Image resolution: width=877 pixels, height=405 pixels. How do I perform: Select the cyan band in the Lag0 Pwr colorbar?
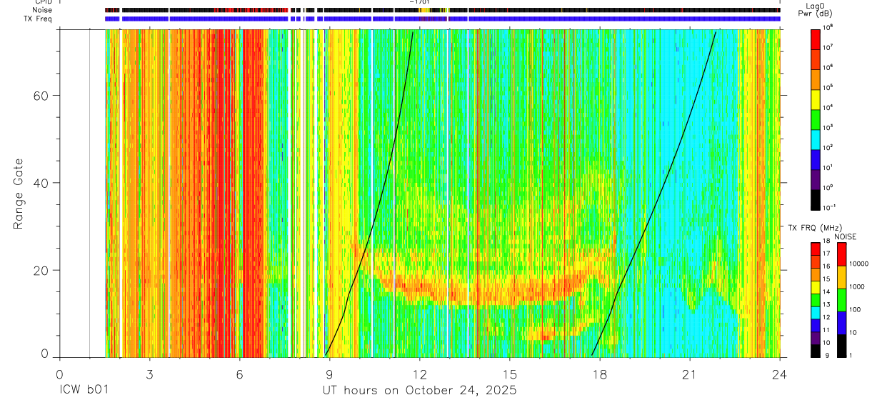[816, 138]
